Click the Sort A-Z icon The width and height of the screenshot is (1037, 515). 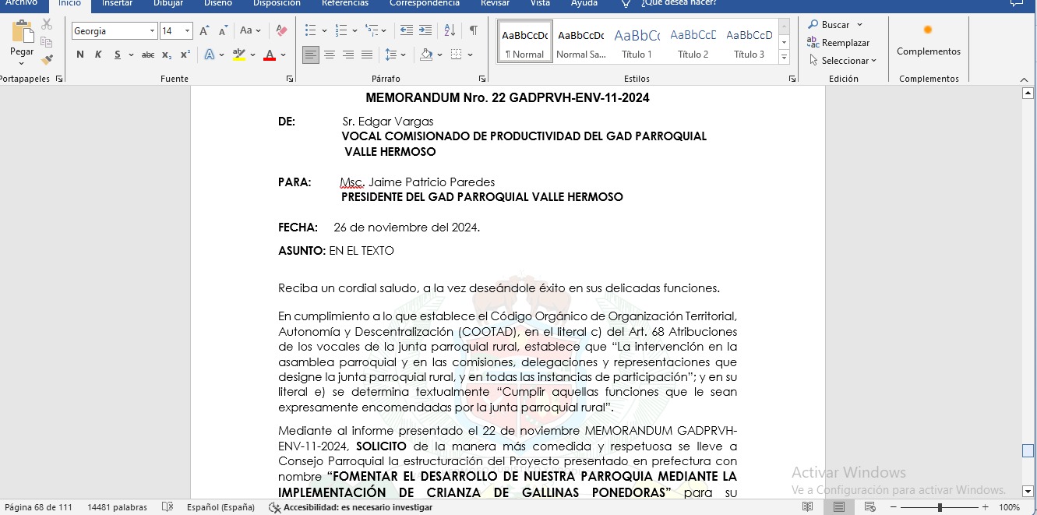(450, 30)
